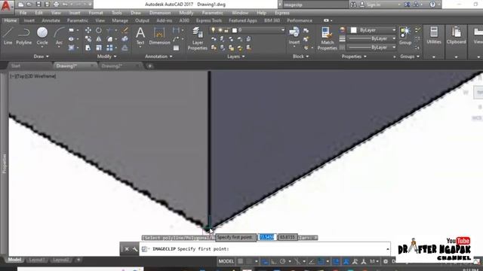Screen dimensions: 483x271
Task: Expand the Groups panel
Action: [x=409, y=56]
